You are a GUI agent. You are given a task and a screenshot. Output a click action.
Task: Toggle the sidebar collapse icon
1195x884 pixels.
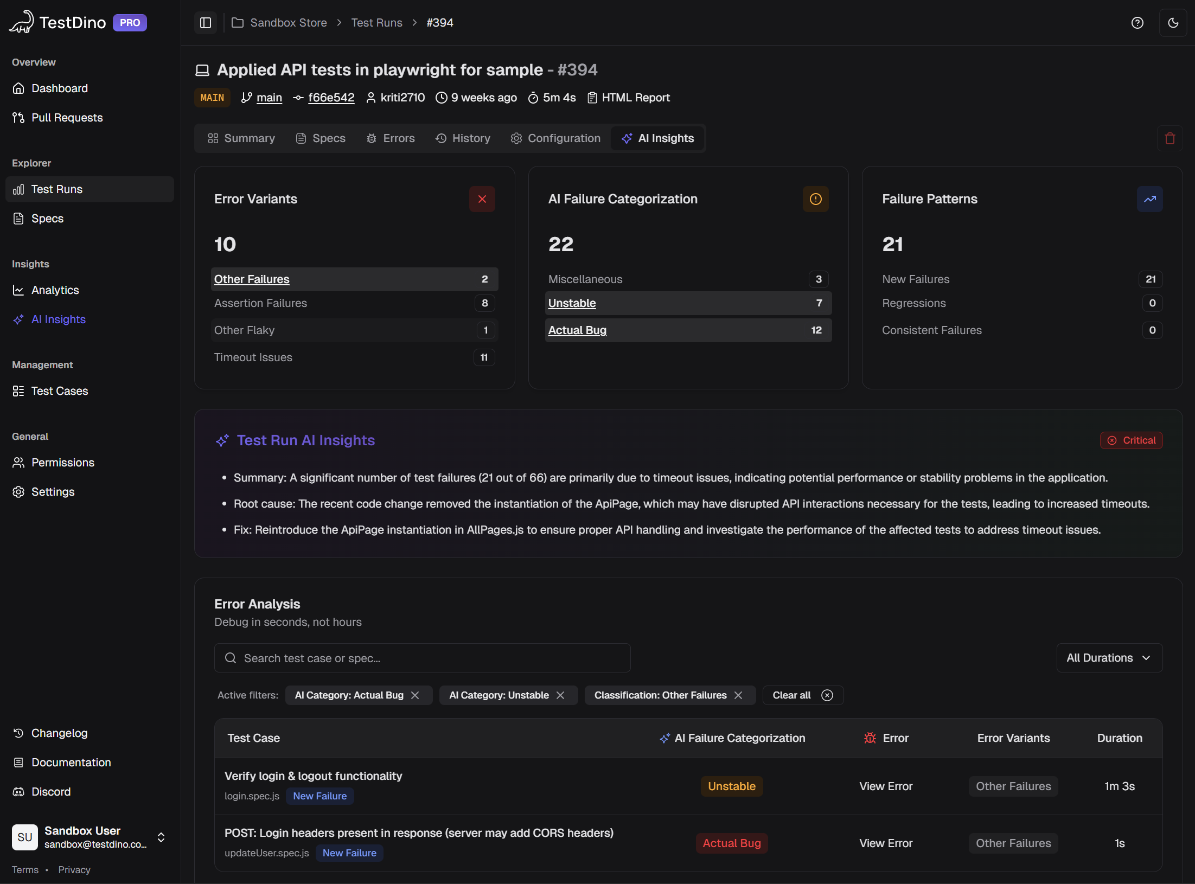coord(205,23)
